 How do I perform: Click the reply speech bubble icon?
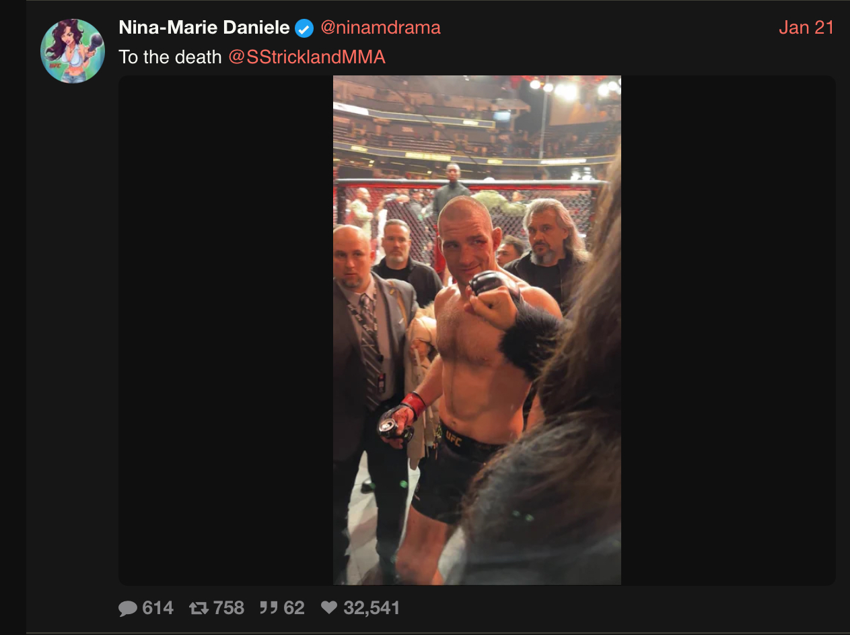tap(128, 609)
